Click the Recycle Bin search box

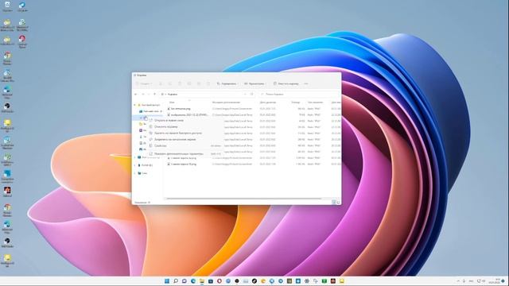[x=299, y=94]
